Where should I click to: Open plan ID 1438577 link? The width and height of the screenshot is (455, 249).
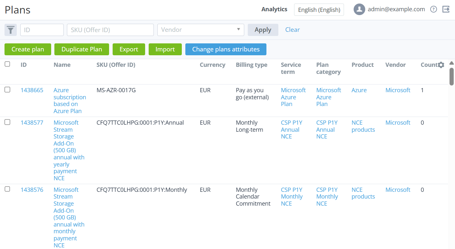(x=32, y=123)
